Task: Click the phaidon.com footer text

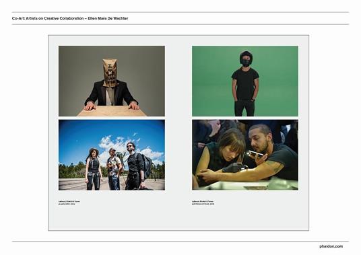Action: 331,246
